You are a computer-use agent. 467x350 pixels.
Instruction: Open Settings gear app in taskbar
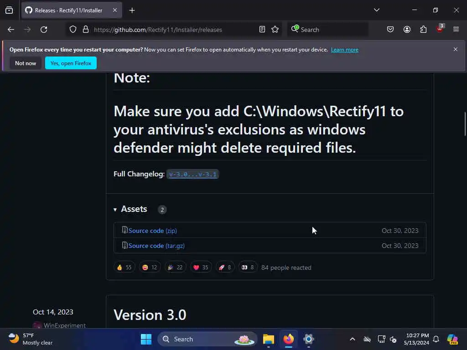(x=309, y=339)
